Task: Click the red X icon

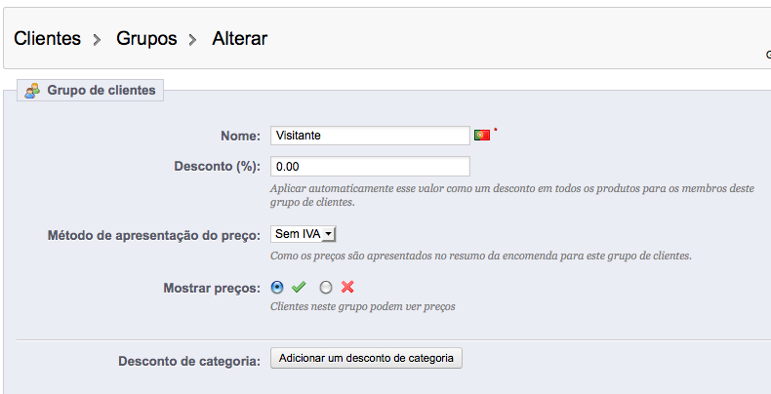Action: coord(347,287)
